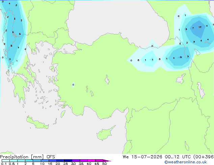Select the 40–45 mm magenta legend swatch
Viewport: 214px width, 165px height.
(91, 161)
